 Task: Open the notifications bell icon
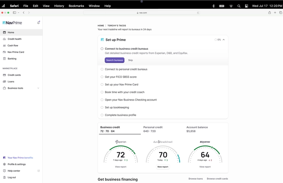click(x=38, y=22)
